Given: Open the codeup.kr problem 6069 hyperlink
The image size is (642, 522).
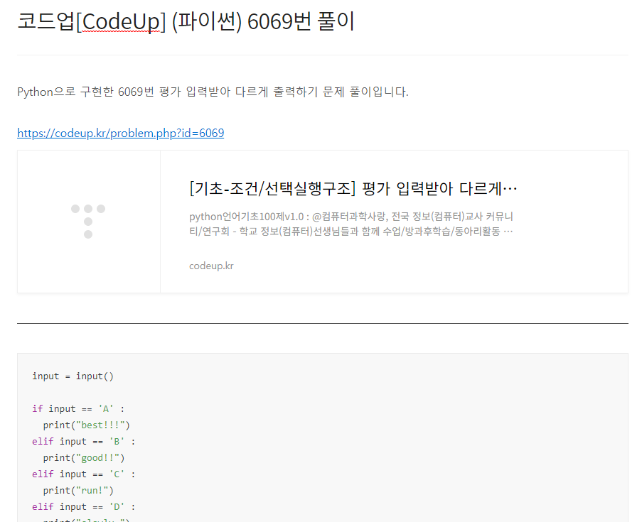Looking at the screenshot, I should 120,133.
